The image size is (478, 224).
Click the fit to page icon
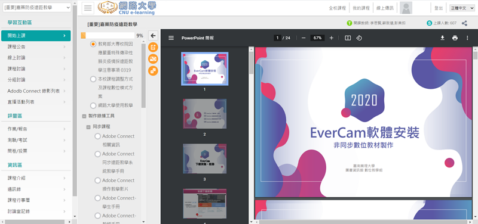pyautogui.click(x=348, y=38)
